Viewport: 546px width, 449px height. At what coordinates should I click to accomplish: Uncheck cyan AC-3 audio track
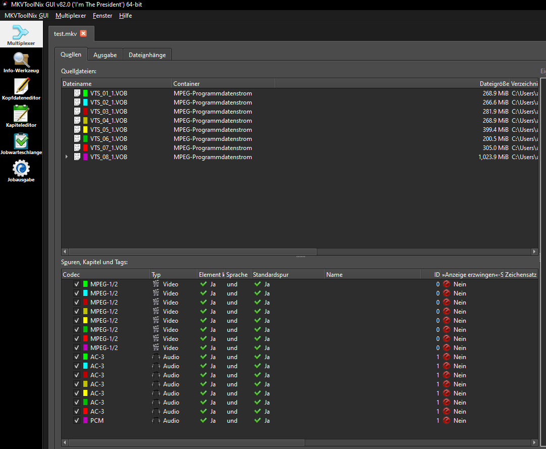[x=77, y=366]
